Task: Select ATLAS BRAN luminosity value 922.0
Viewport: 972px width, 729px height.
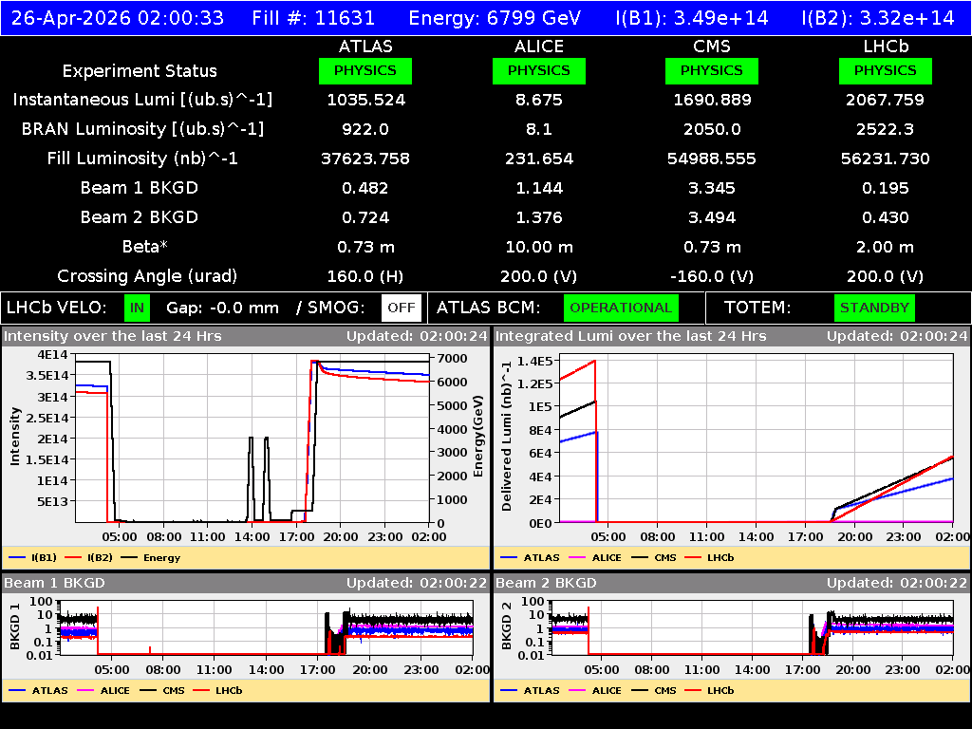Action: [365, 129]
